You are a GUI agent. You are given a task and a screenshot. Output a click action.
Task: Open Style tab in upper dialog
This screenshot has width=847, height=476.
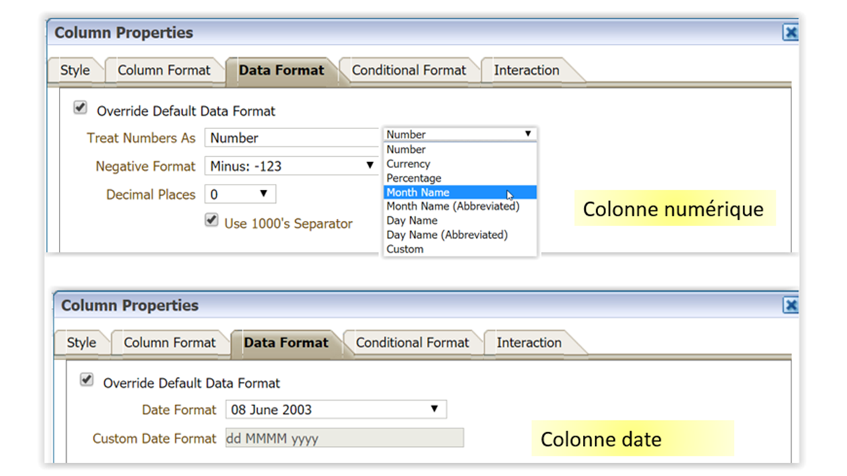point(75,70)
